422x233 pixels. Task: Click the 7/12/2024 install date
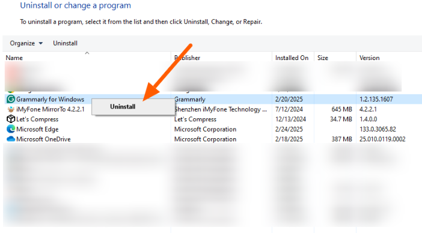coord(289,109)
